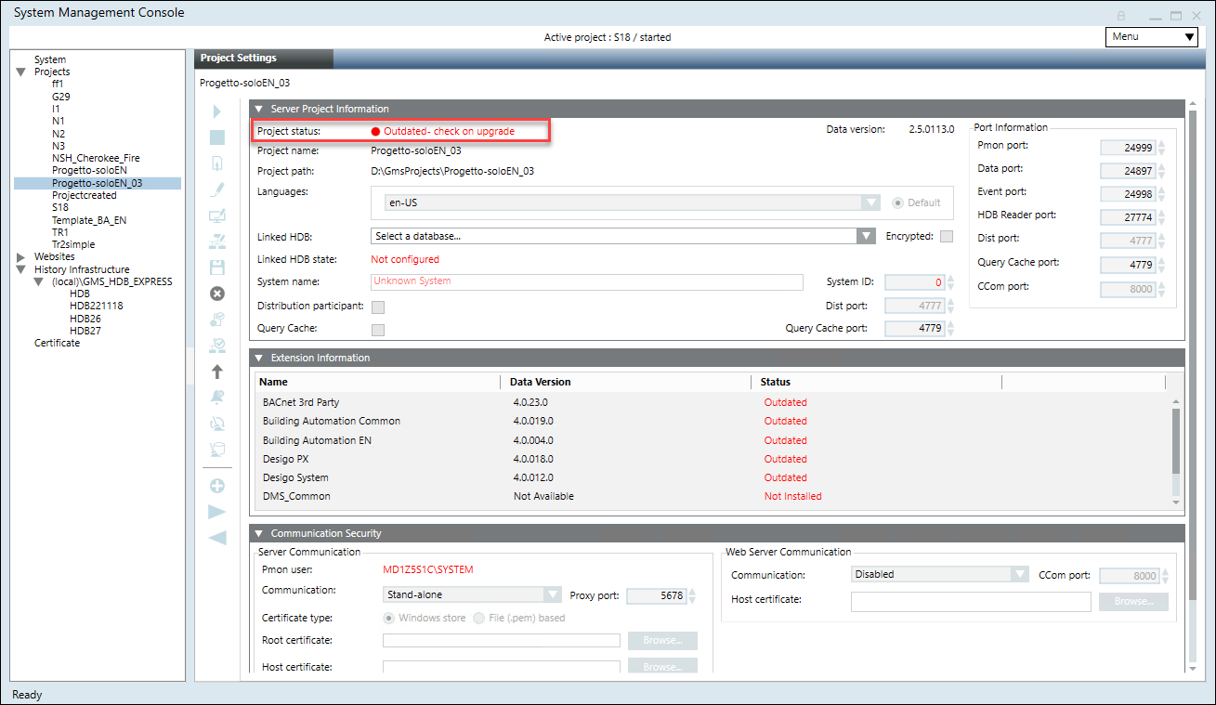Select the Certificate tree node

click(x=57, y=343)
